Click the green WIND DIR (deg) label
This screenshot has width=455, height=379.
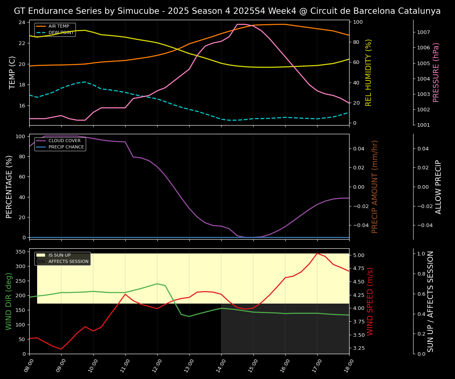tap(9, 301)
